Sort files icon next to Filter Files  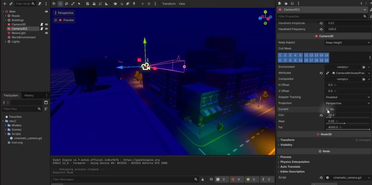46,109
